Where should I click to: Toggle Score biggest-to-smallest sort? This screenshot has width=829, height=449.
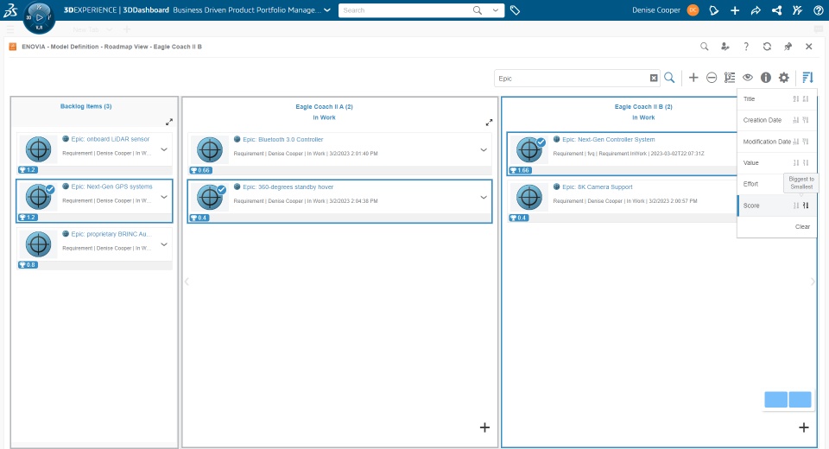click(x=806, y=206)
